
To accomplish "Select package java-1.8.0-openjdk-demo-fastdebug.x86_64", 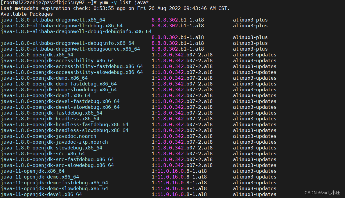I will 59,84.
